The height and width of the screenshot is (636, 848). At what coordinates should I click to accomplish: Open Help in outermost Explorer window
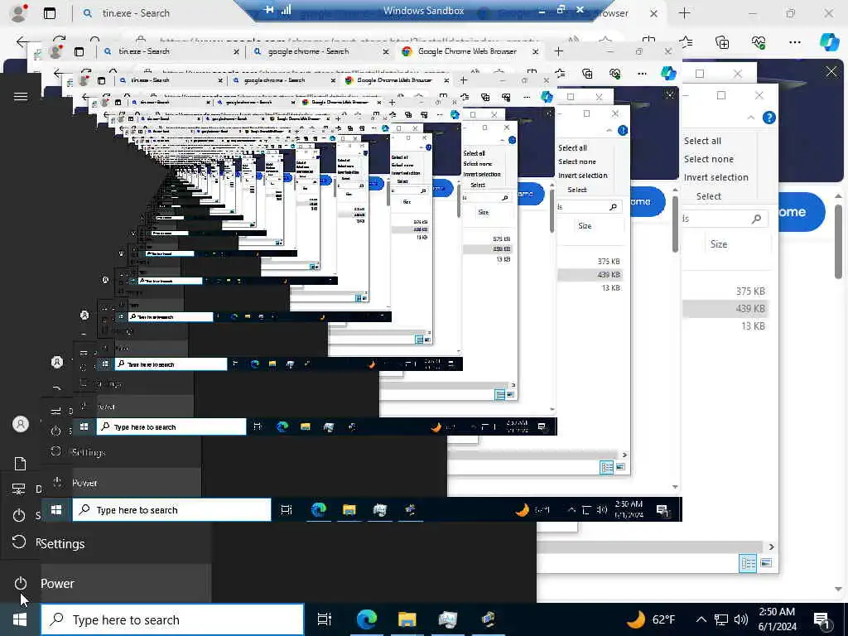point(768,118)
